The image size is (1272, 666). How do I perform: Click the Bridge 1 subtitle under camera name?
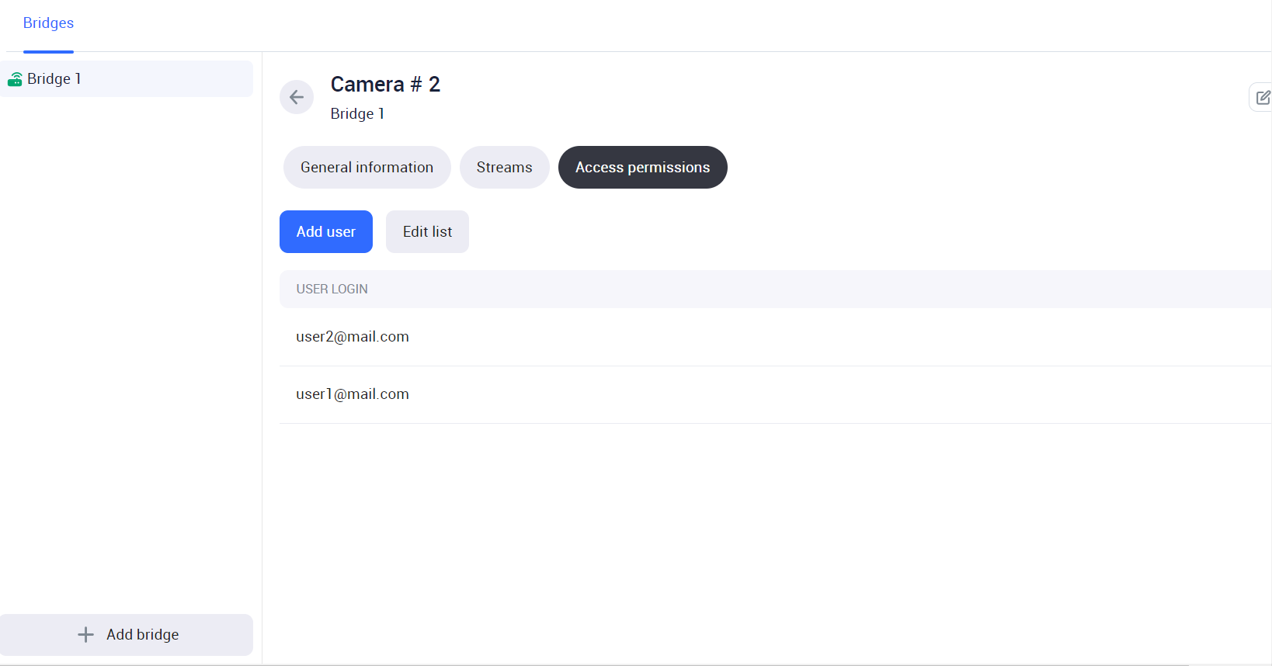click(x=357, y=114)
